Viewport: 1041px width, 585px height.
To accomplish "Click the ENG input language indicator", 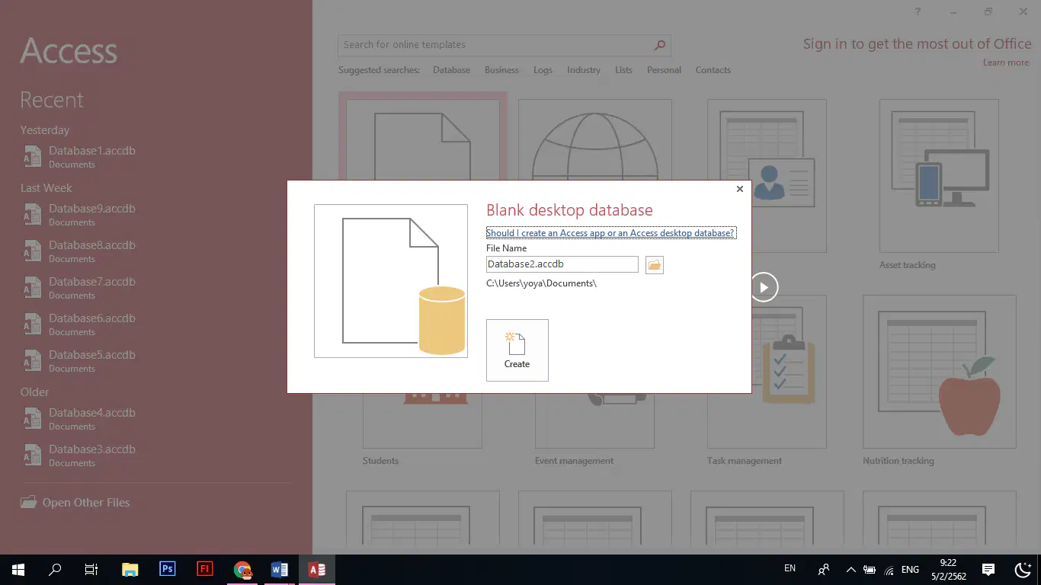I will click(x=910, y=570).
